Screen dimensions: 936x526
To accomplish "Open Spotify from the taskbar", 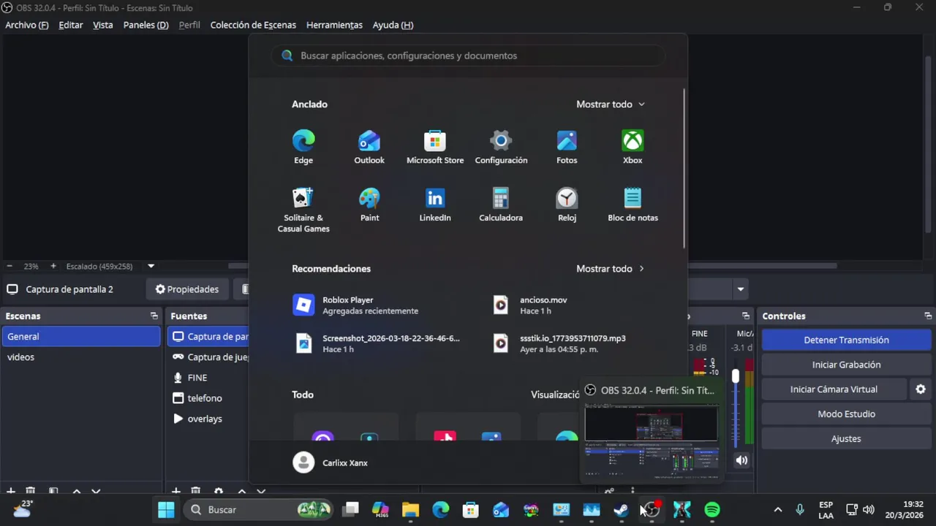I will tap(712, 510).
